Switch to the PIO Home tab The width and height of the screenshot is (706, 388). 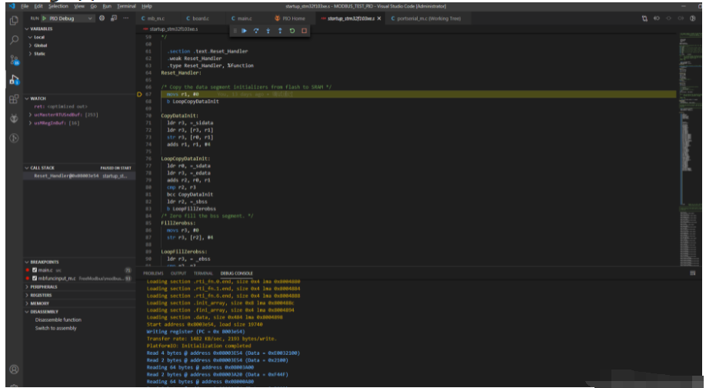[x=293, y=18]
